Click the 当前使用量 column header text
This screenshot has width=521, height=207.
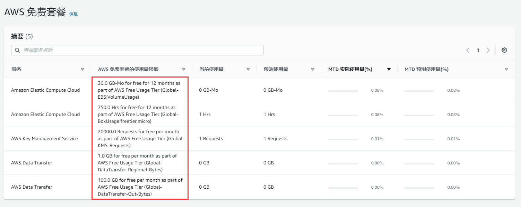211,69
